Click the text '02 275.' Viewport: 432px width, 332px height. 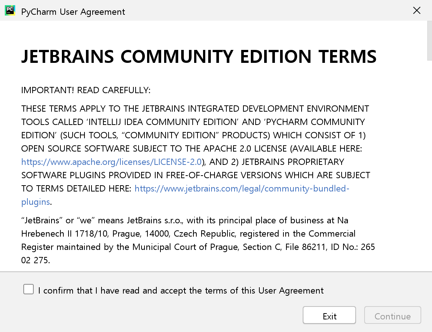click(x=36, y=260)
